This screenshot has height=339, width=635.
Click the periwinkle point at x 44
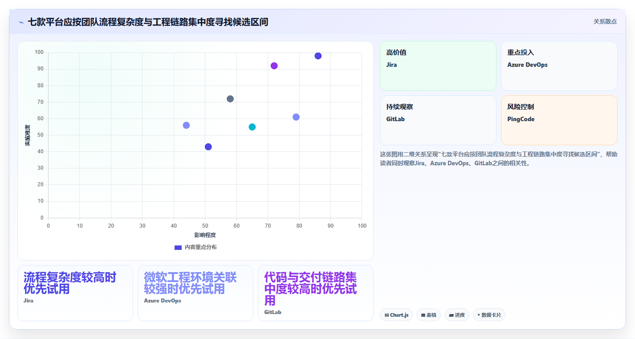click(186, 125)
